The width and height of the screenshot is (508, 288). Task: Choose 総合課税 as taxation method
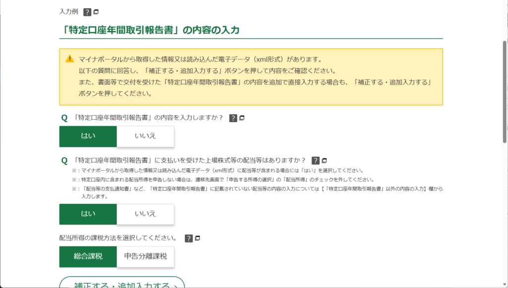[88, 257]
